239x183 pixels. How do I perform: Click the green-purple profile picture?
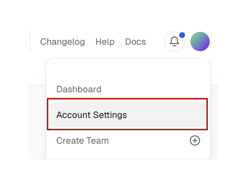coord(200,41)
